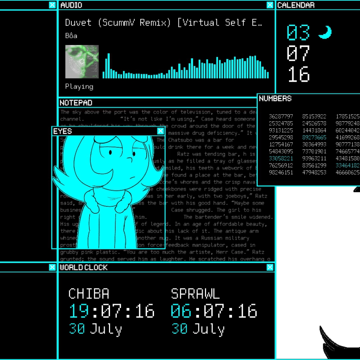The image size is (360, 360).
Task: Click number 93963211 in Numbers
Action: click(314, 159)
